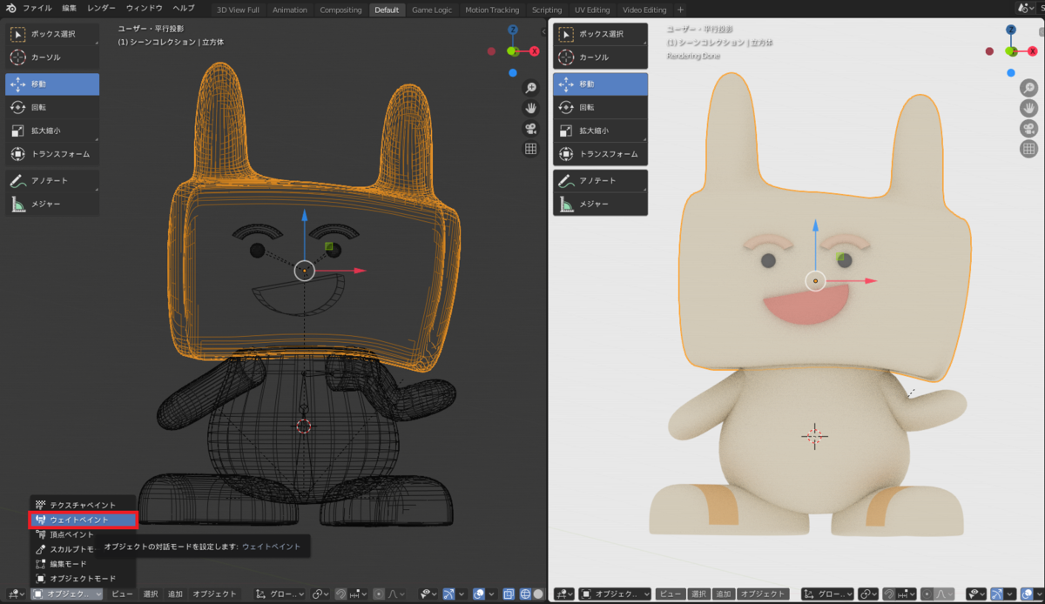The height and width of the screenshot is (604, 1045).
Task: Toggle orthographic grid icon in left viewport
Action: [x=530, y=149]
